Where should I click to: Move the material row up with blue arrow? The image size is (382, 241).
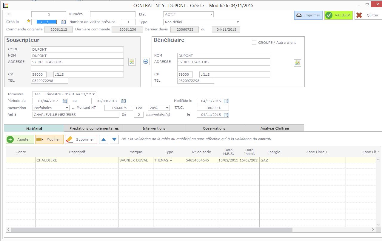[x=104, y=139]
